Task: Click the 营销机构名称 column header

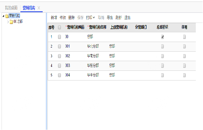Action: [98, 28]
